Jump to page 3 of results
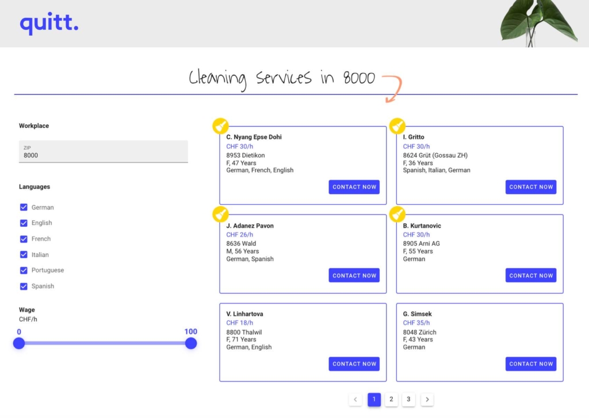This screenshot has width=589, height=418. click(408, 400)
